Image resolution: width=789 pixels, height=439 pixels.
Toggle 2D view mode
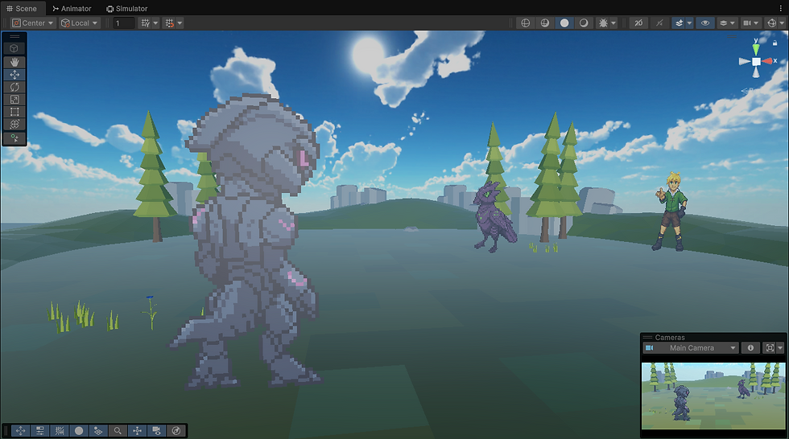click(x=638, y=23)
